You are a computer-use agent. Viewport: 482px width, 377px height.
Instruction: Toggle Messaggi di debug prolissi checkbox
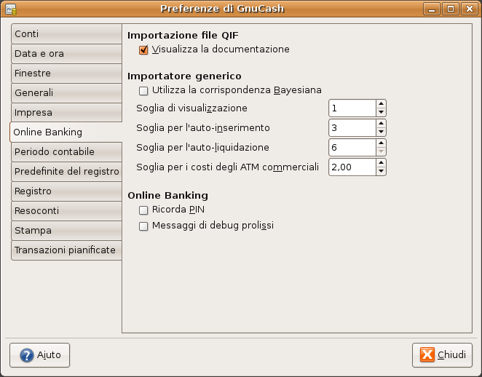pos(143,226)
